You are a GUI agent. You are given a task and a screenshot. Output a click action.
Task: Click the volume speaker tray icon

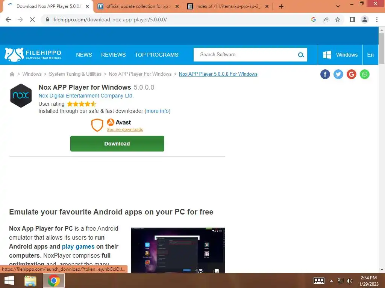click(x=350, y=280)
